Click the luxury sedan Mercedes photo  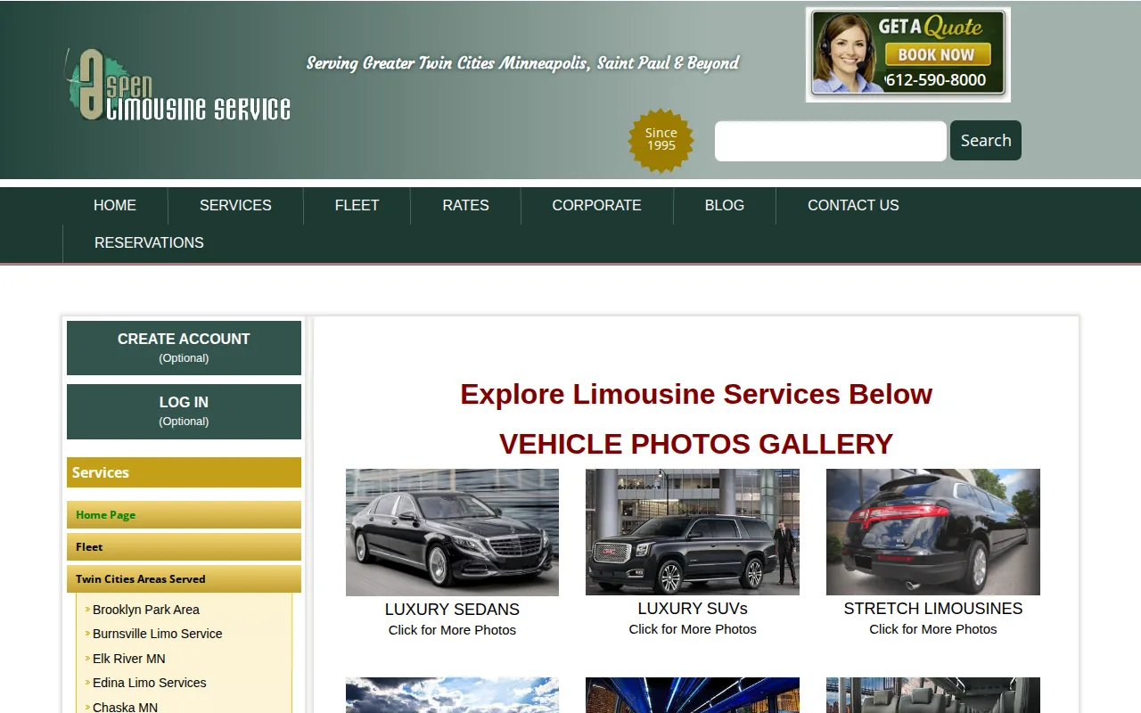click(452, 532)
